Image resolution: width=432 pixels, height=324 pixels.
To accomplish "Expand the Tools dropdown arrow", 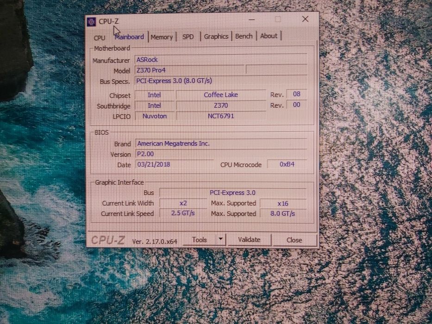I will coord(220,239).
